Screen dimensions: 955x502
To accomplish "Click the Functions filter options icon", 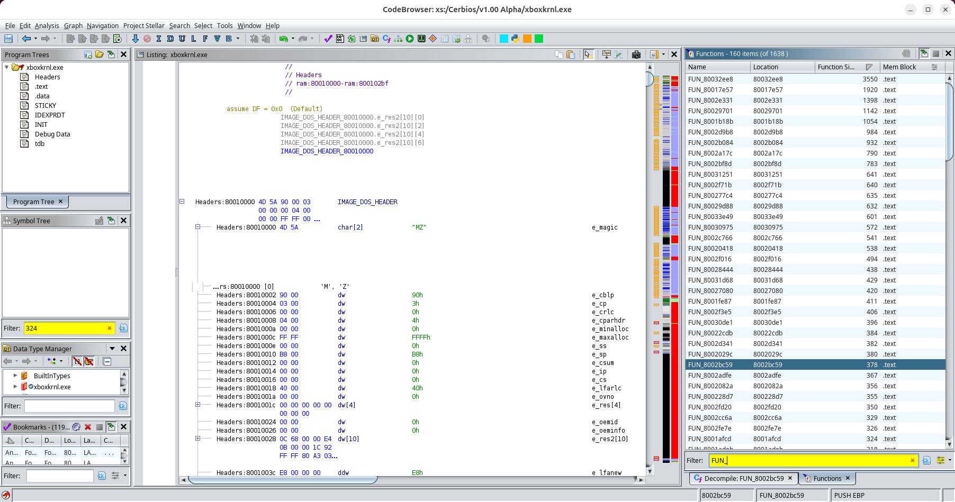I will pos(941,460).
